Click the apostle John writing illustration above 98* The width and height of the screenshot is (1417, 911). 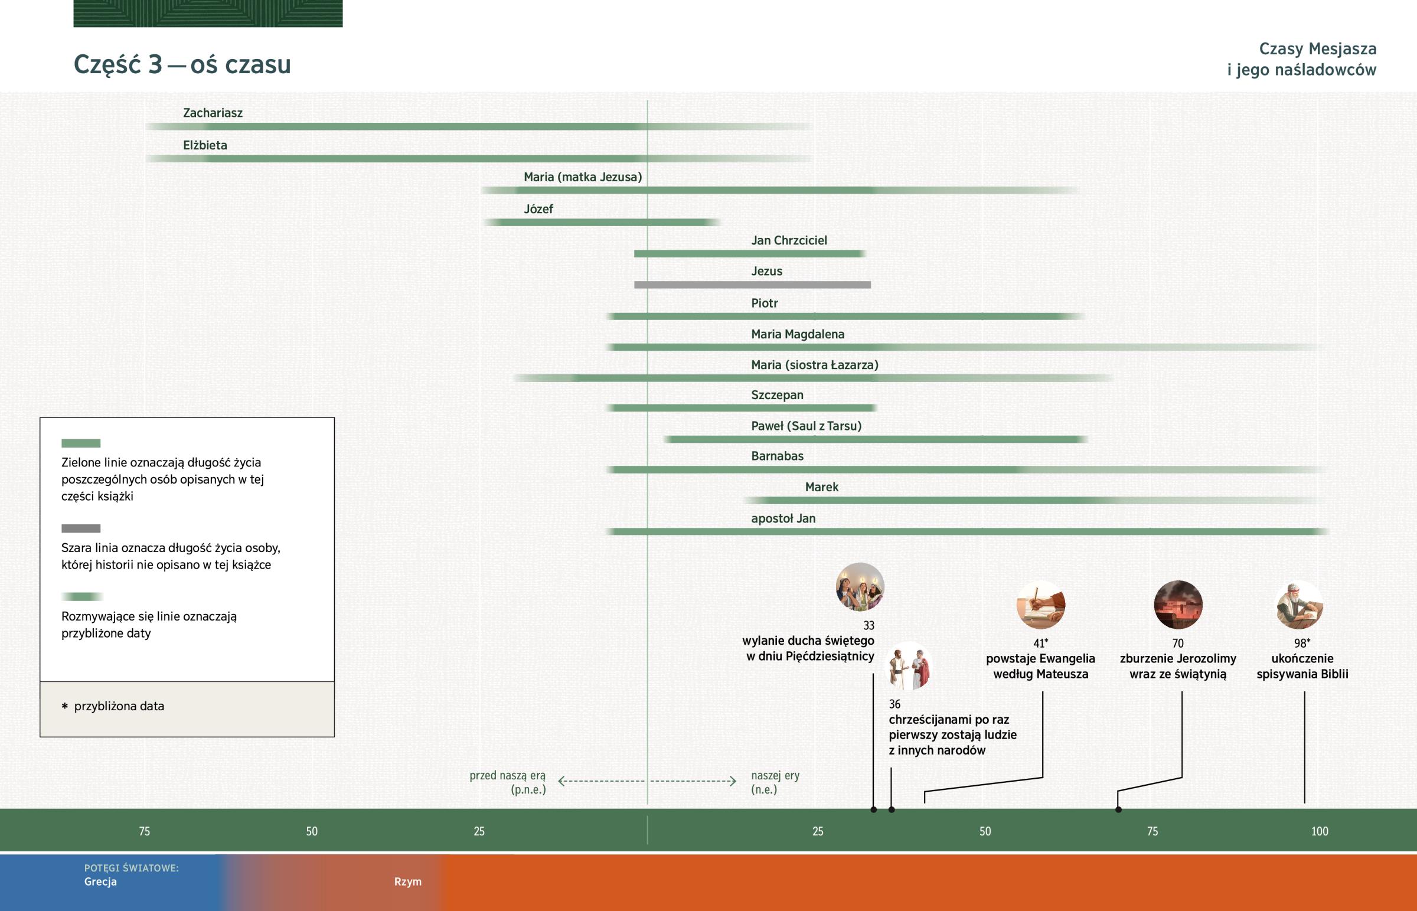click(1300, 605)
